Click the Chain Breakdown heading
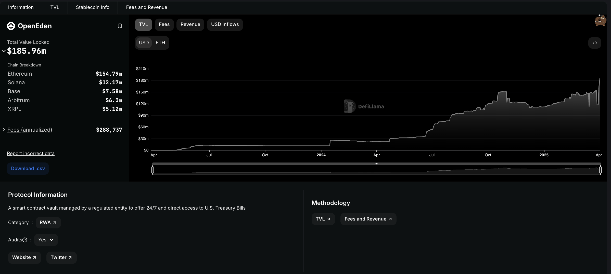 [24, 65]
